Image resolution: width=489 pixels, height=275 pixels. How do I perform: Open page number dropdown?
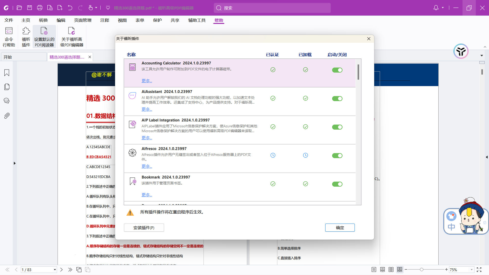click(55, 270)
